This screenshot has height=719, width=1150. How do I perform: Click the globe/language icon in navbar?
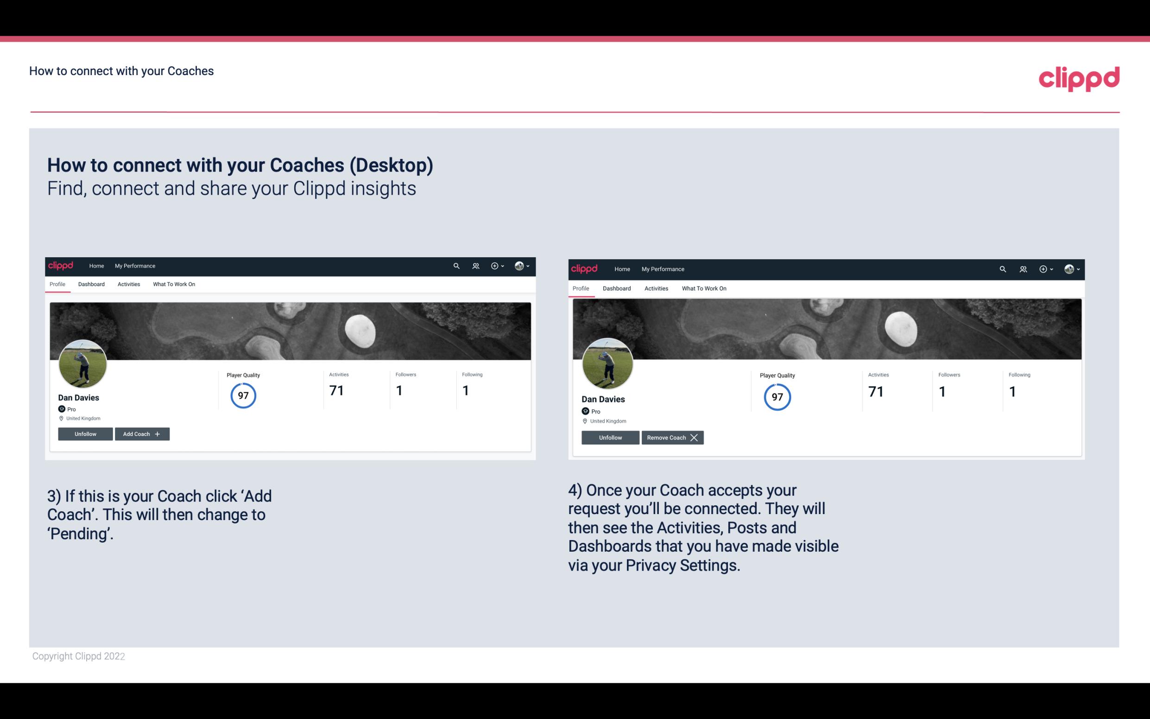pyautogui.click(x=520, y=265)
